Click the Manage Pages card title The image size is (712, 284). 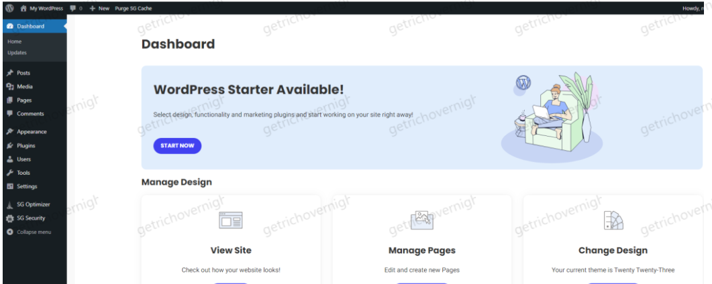pos(422,250)
